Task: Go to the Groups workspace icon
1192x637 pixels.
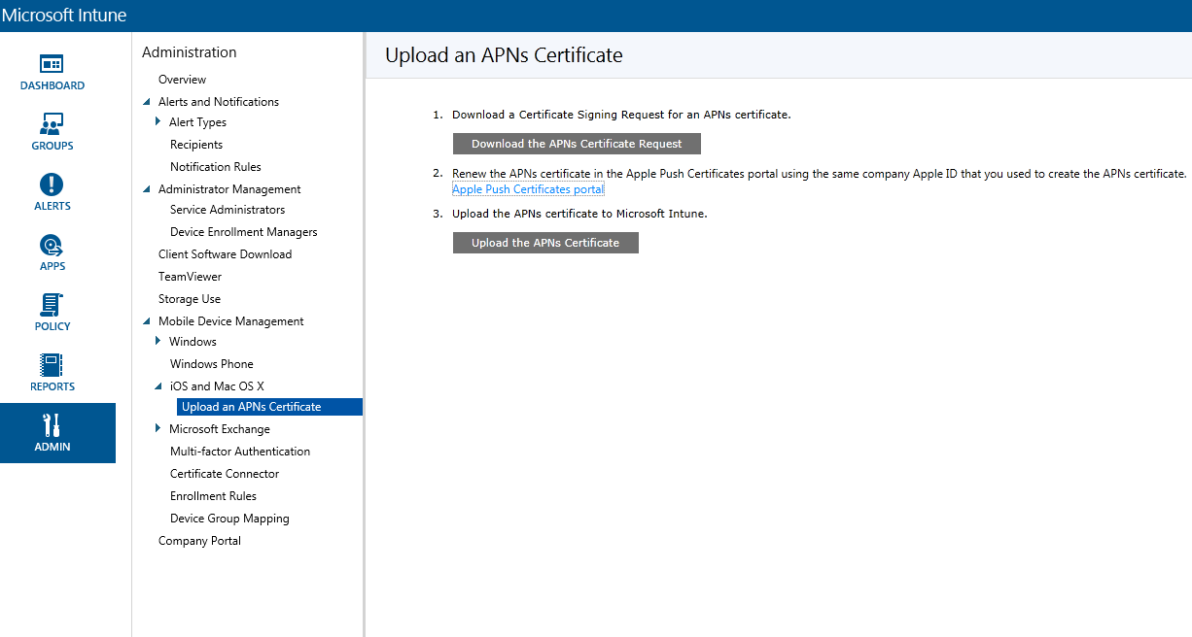Action: 52,124
